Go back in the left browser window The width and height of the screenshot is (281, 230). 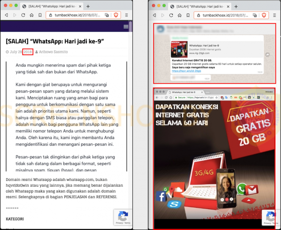pos(7,15)
